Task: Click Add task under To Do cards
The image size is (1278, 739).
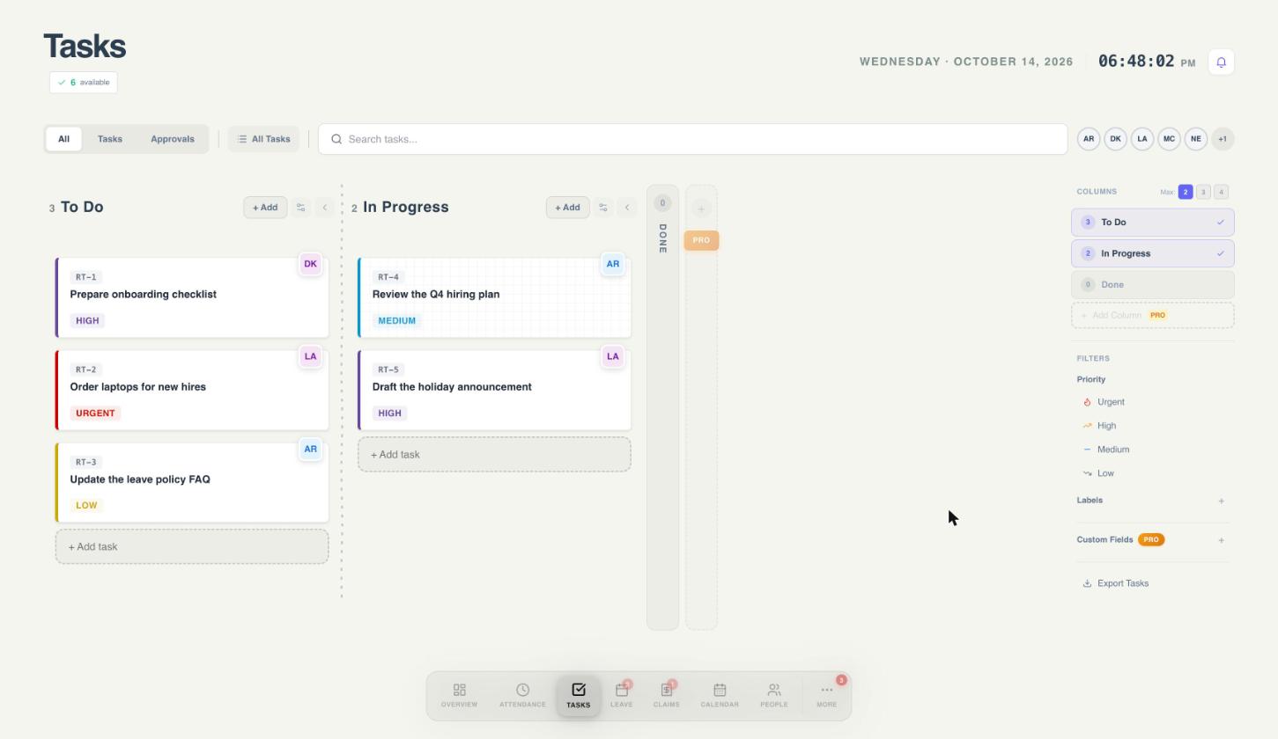Action: 192,547
